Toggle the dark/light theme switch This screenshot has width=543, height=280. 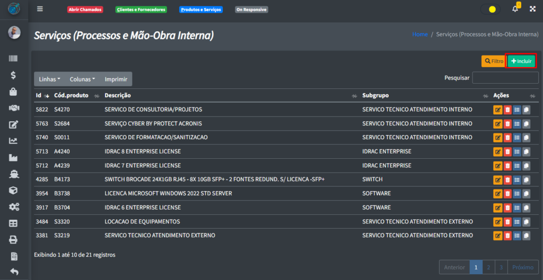pos(490,9)
